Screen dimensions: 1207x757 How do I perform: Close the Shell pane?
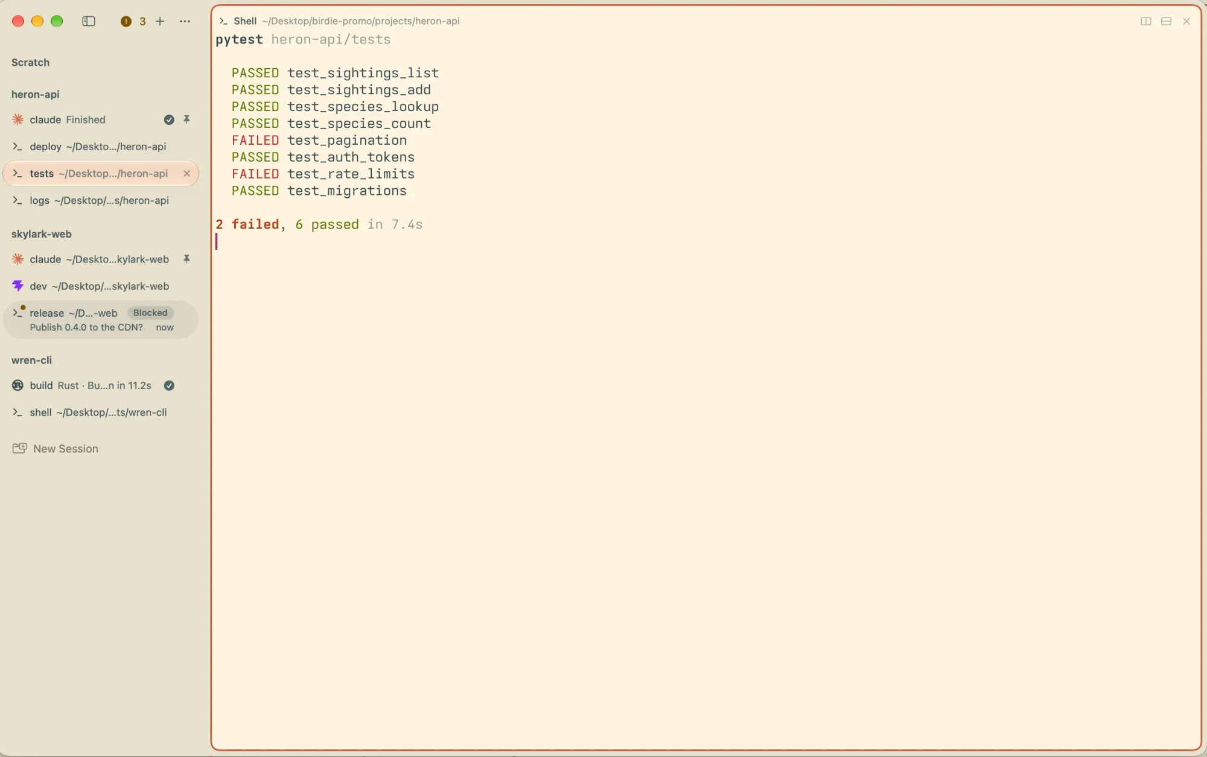point(1186,21)
